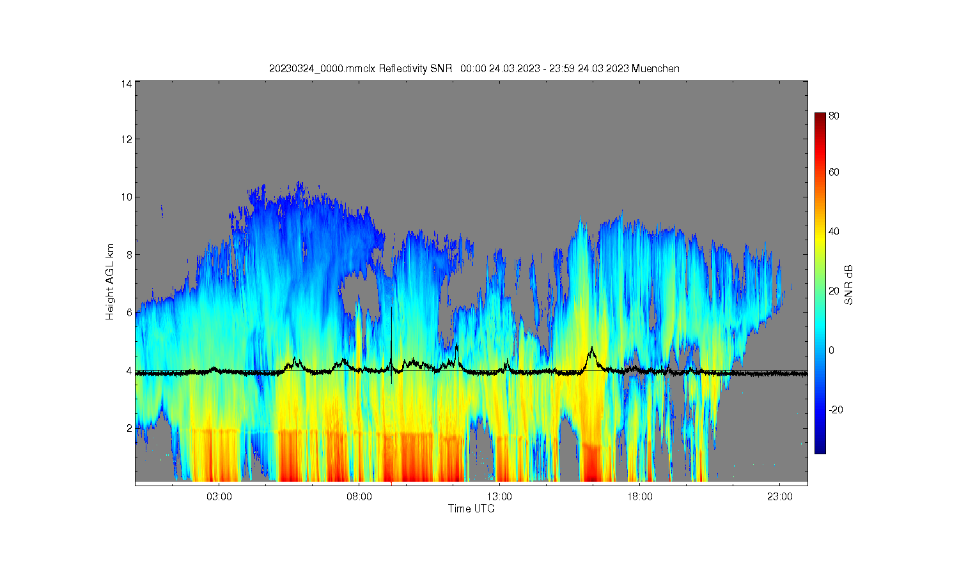Click the 18:00 time tick label
959x575 pixels.
639,496
